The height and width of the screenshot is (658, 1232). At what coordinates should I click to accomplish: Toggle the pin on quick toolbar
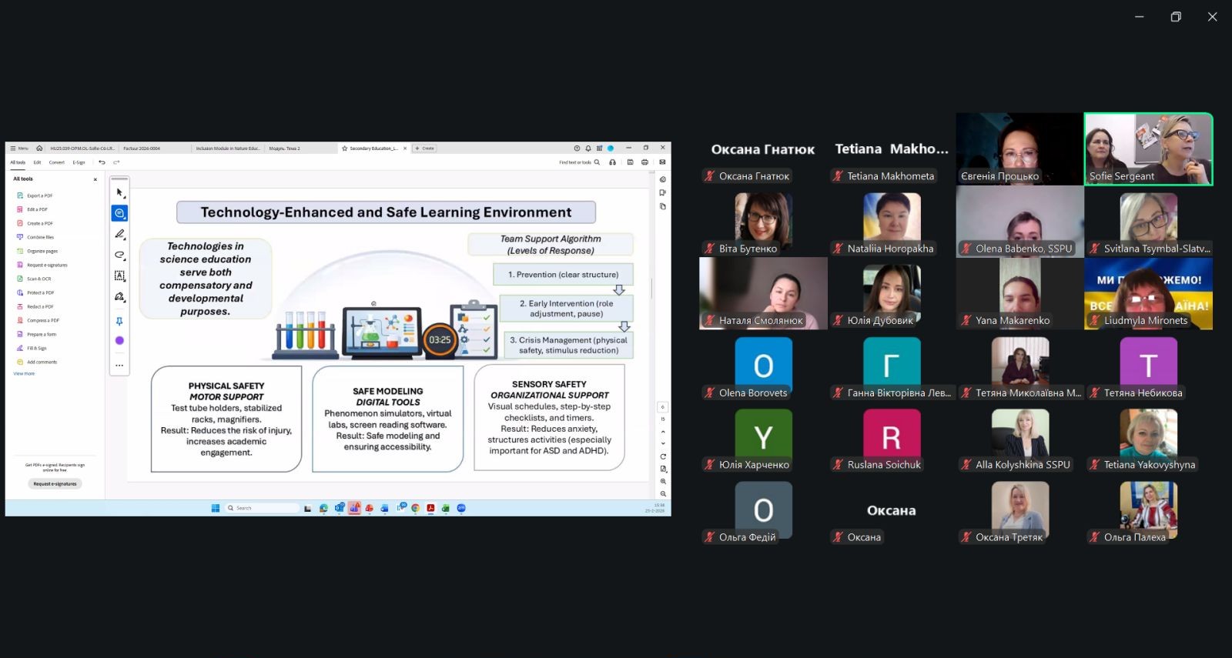pyautogui.click(x=119, y=322)
